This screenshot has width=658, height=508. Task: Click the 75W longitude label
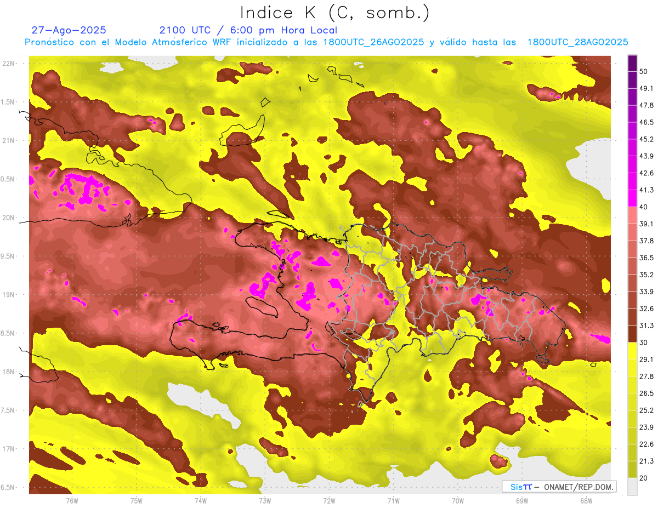(137, 500)
